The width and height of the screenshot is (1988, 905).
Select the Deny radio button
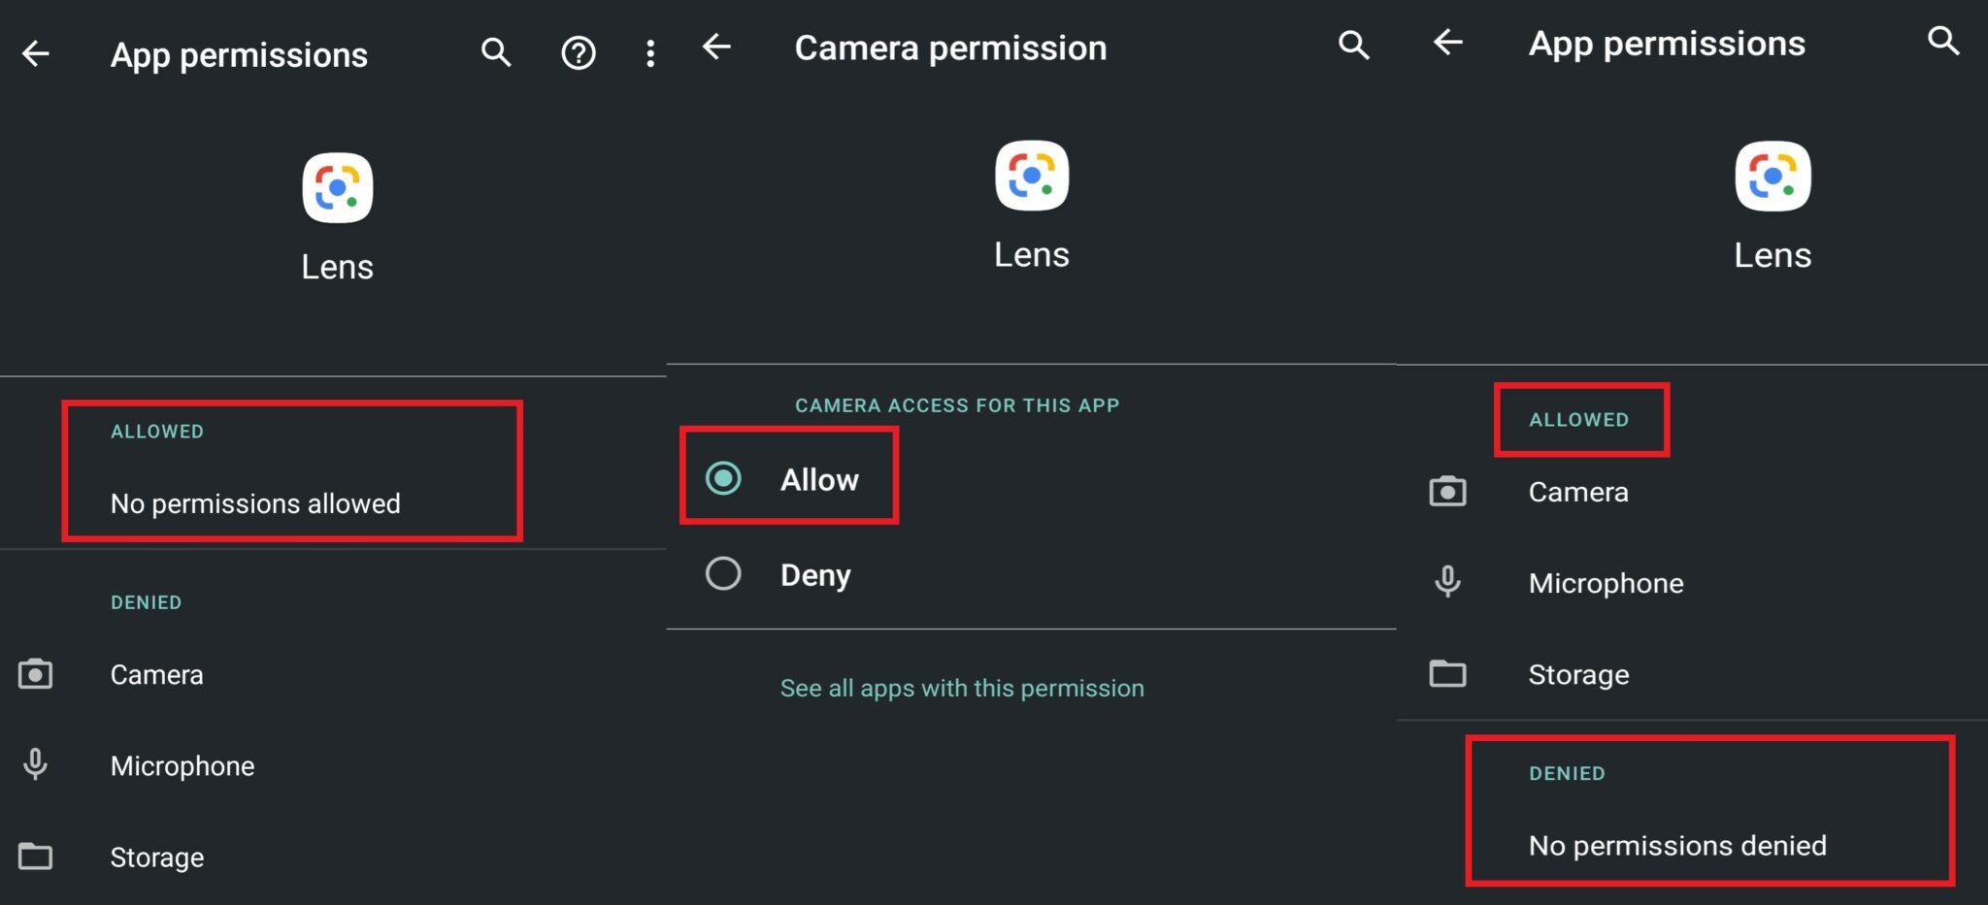coord(722,574)
